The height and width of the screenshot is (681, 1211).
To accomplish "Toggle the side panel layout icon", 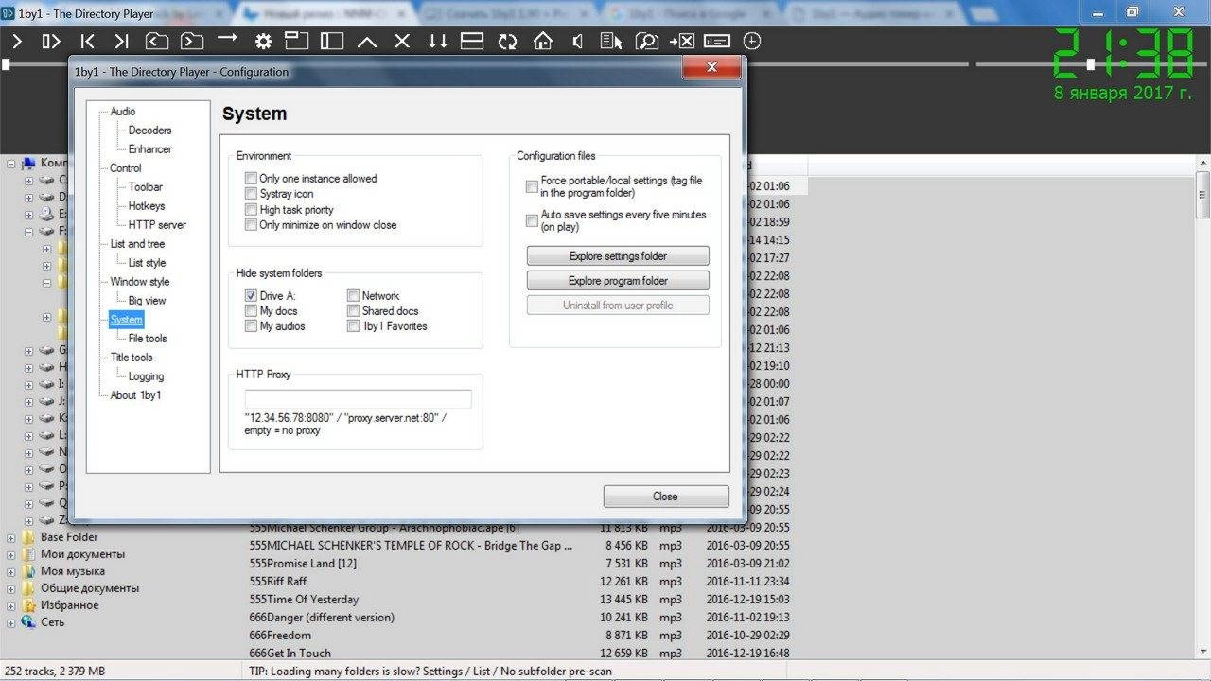I will tap(332, 42).
